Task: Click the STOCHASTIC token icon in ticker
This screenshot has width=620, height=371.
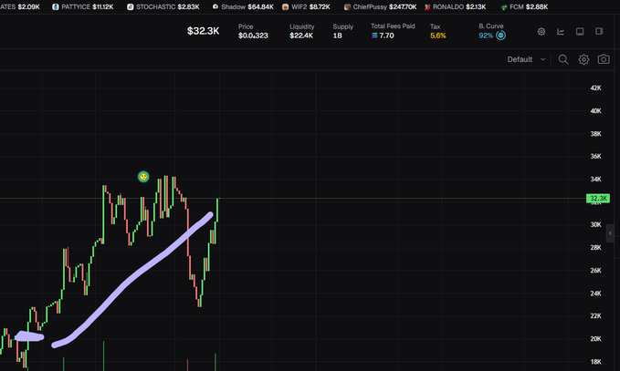Action: (130, 7)
